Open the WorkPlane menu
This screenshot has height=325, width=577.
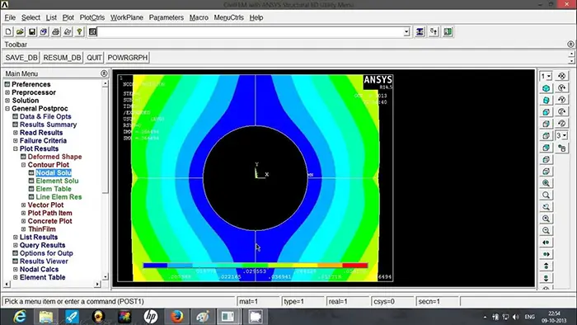tap(127, 17)
